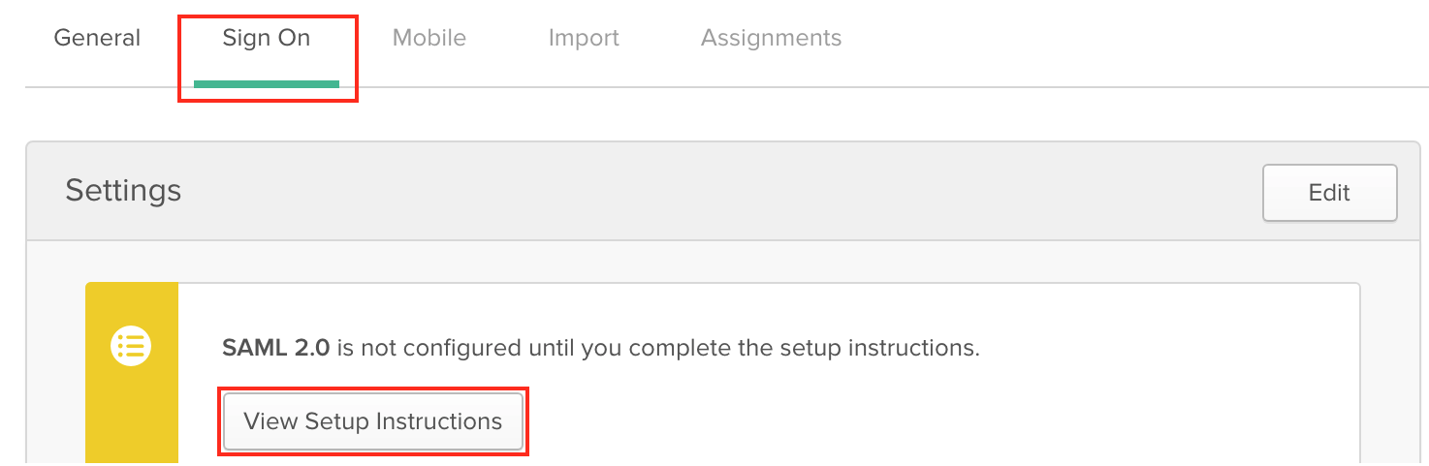Click the green underline beneath Sign On
Viewport: 1429px width, 466px height.
[267, 83]
